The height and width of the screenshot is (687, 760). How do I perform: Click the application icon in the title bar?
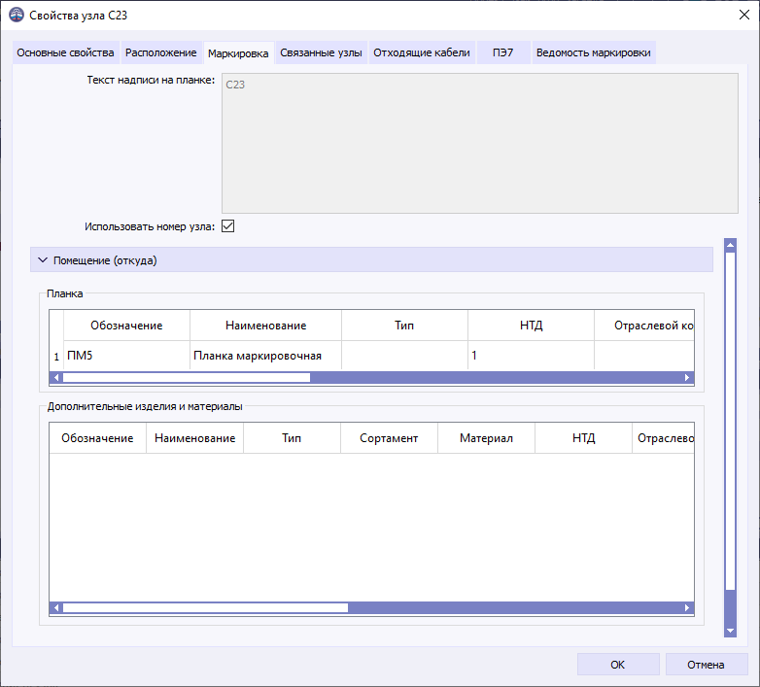17,15
